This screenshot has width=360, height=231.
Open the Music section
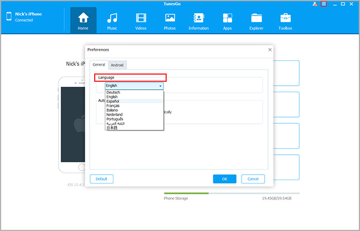pos(112,20)
